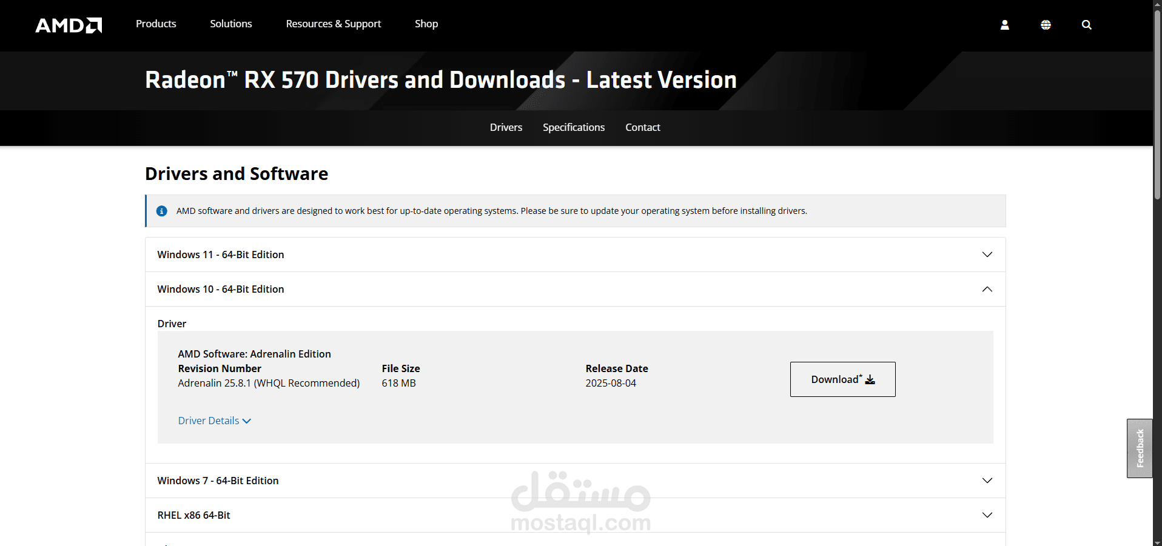Open the language globe icon
Screen dimensions: 1162x546
click(1046, 25)
